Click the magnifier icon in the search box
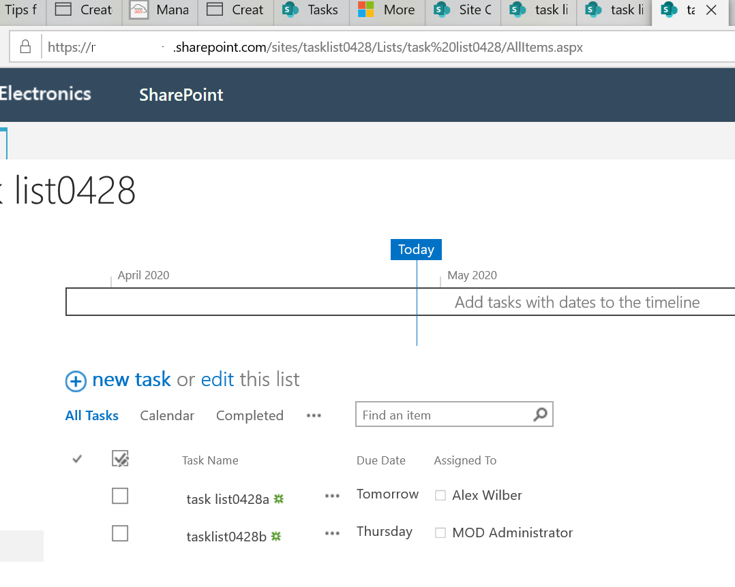 pos(540,414)
